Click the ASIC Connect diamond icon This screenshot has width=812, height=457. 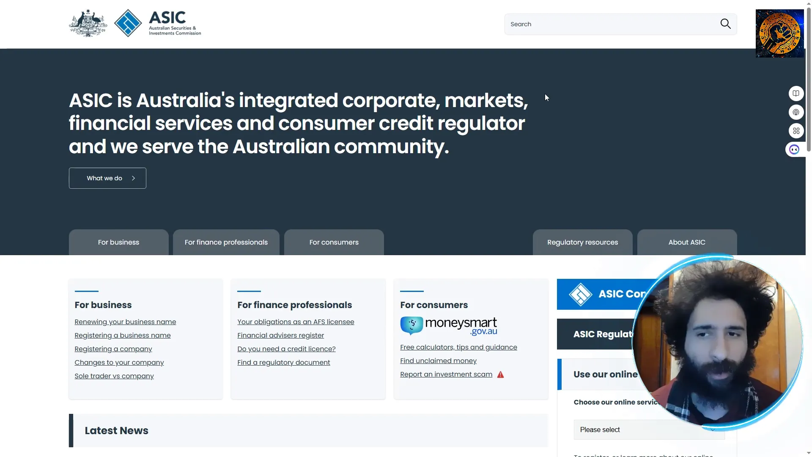pyautogui.click(x=580, y=294)
